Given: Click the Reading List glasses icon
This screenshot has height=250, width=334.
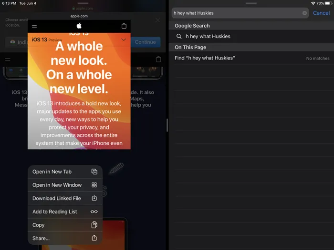Looking at the screenshot, I should pos(94,212).
